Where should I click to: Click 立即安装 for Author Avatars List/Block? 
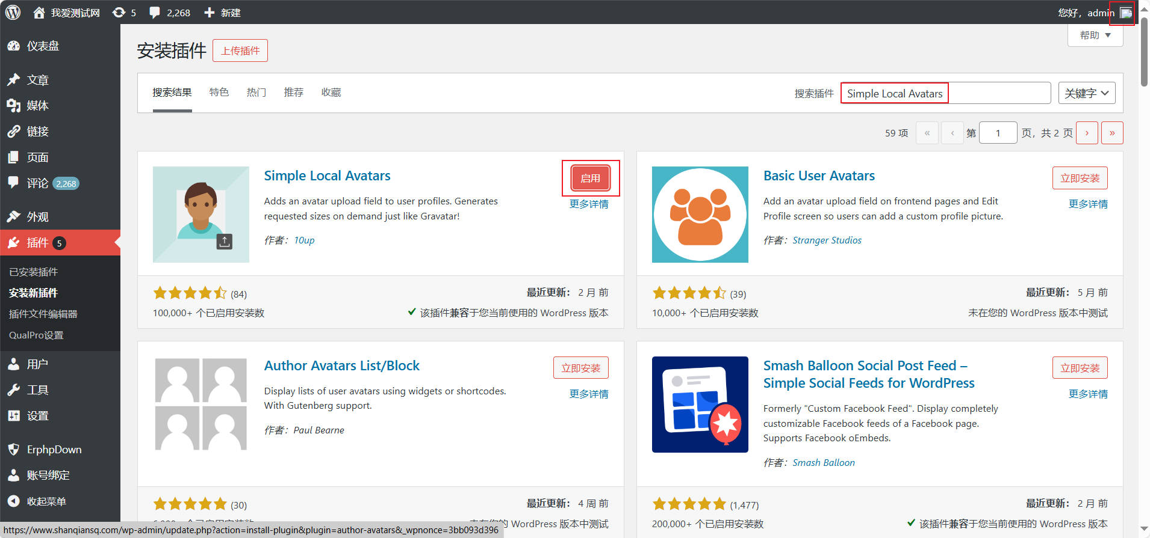581,368
